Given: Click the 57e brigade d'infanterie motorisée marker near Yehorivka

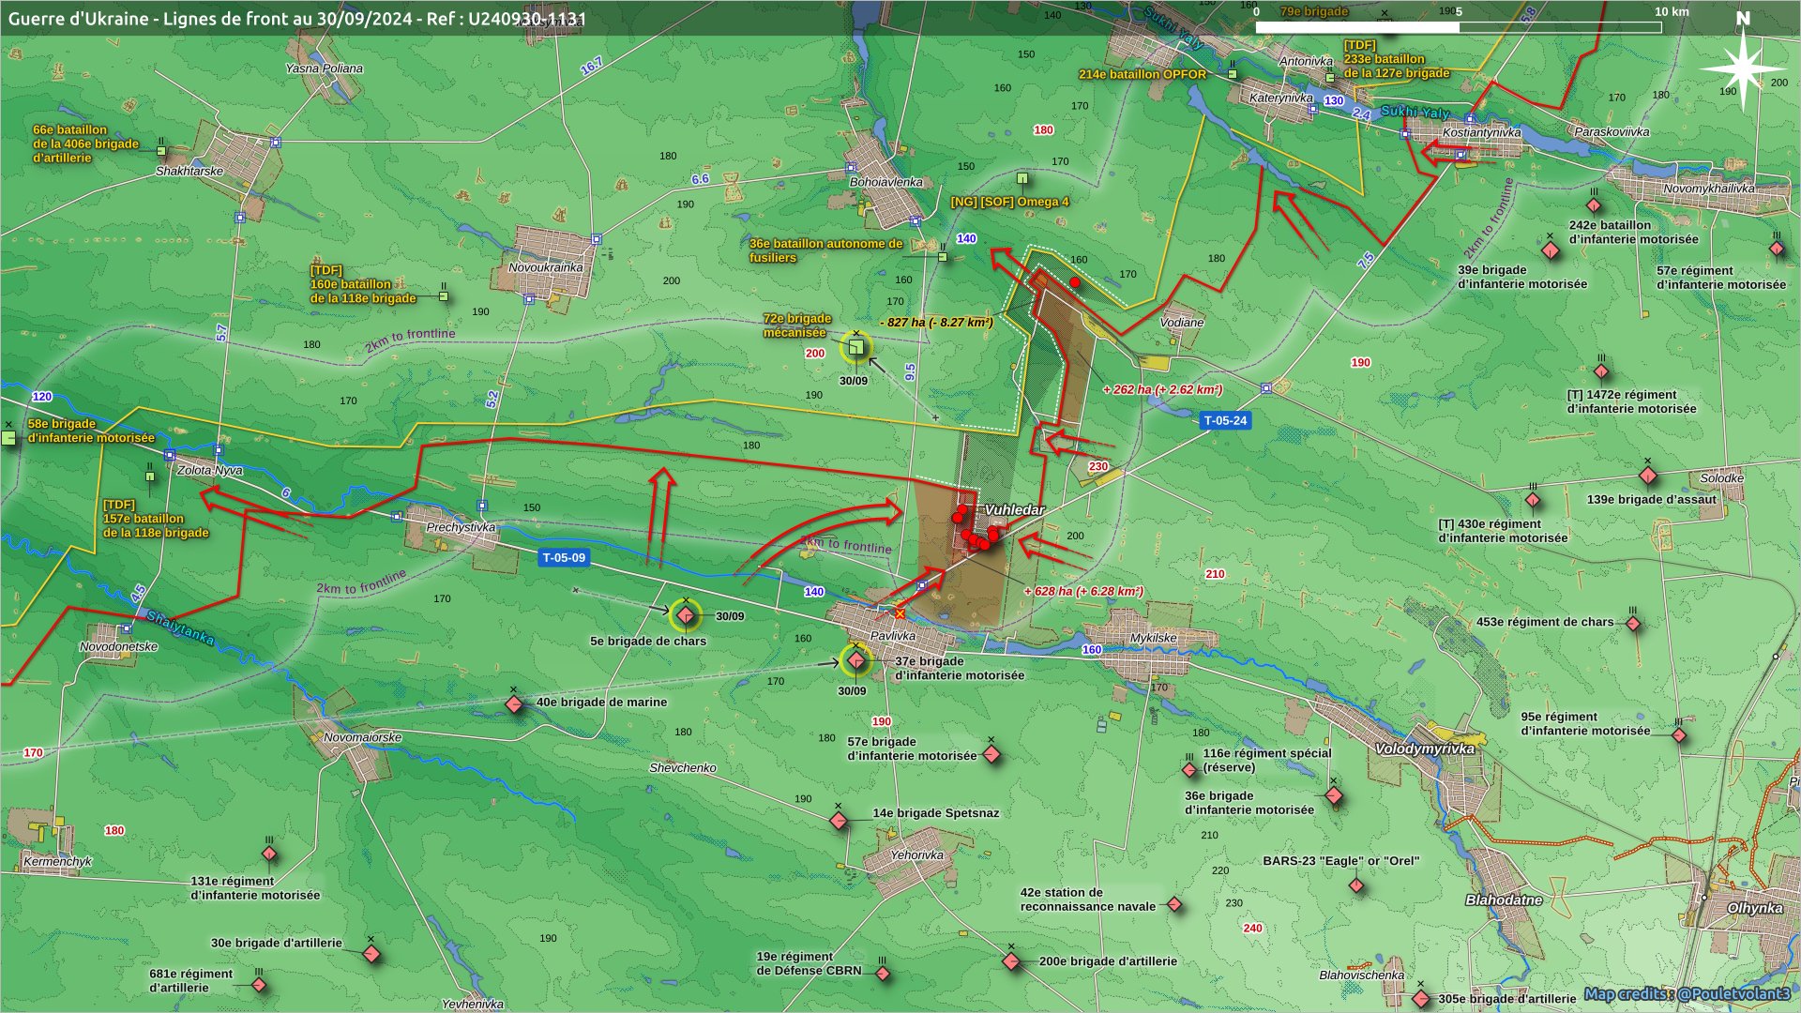Looking at the screenshot, I should 991,754.
